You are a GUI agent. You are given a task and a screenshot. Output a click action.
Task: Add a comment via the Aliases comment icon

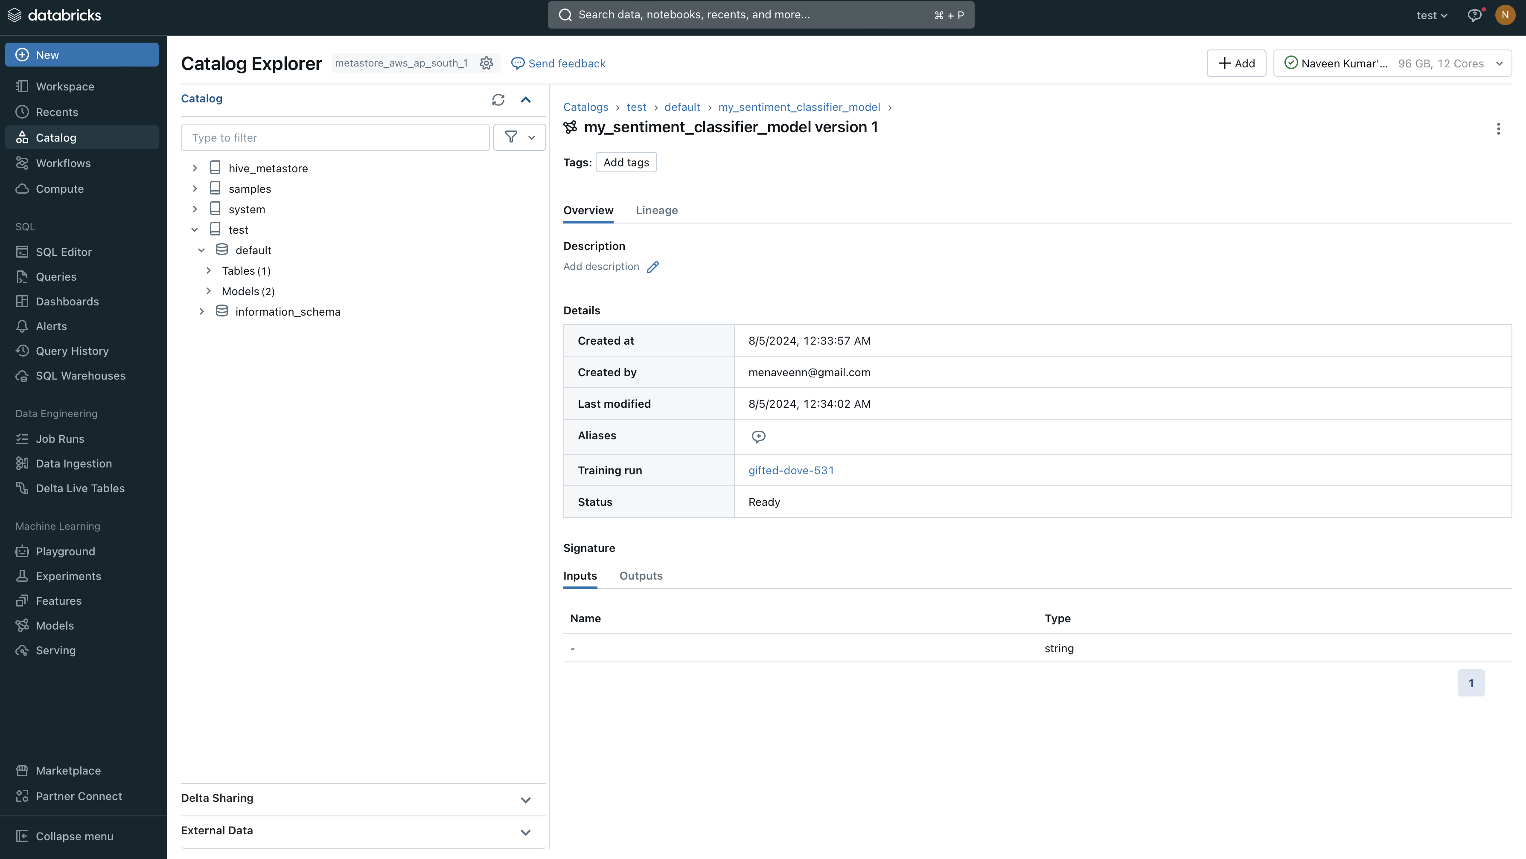pyautogui.click(x=758, y=436)
